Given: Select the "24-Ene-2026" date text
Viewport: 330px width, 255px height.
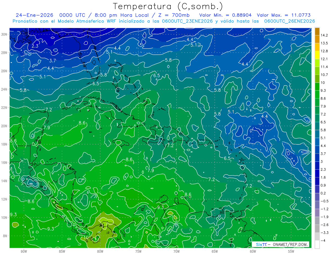Looking at the screenshot, I should (35, 15).
